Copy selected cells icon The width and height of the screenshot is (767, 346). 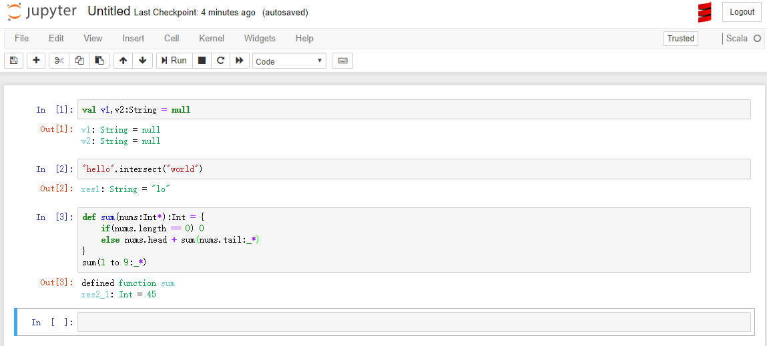pyautogui.click(x=79, y=61)
